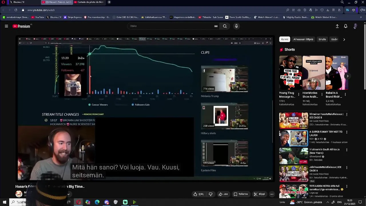
Task: Open options for Young Thug short
Action: point(299,94)
